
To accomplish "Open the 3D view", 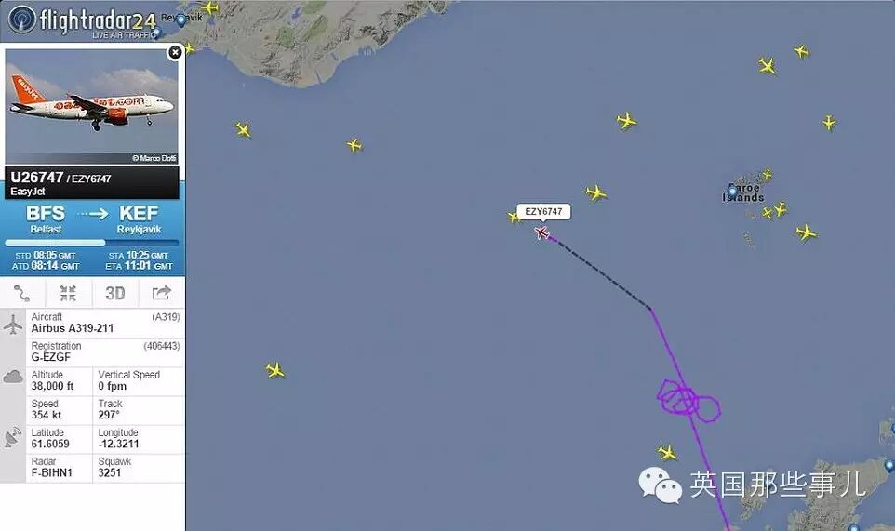I will [114, 293].
